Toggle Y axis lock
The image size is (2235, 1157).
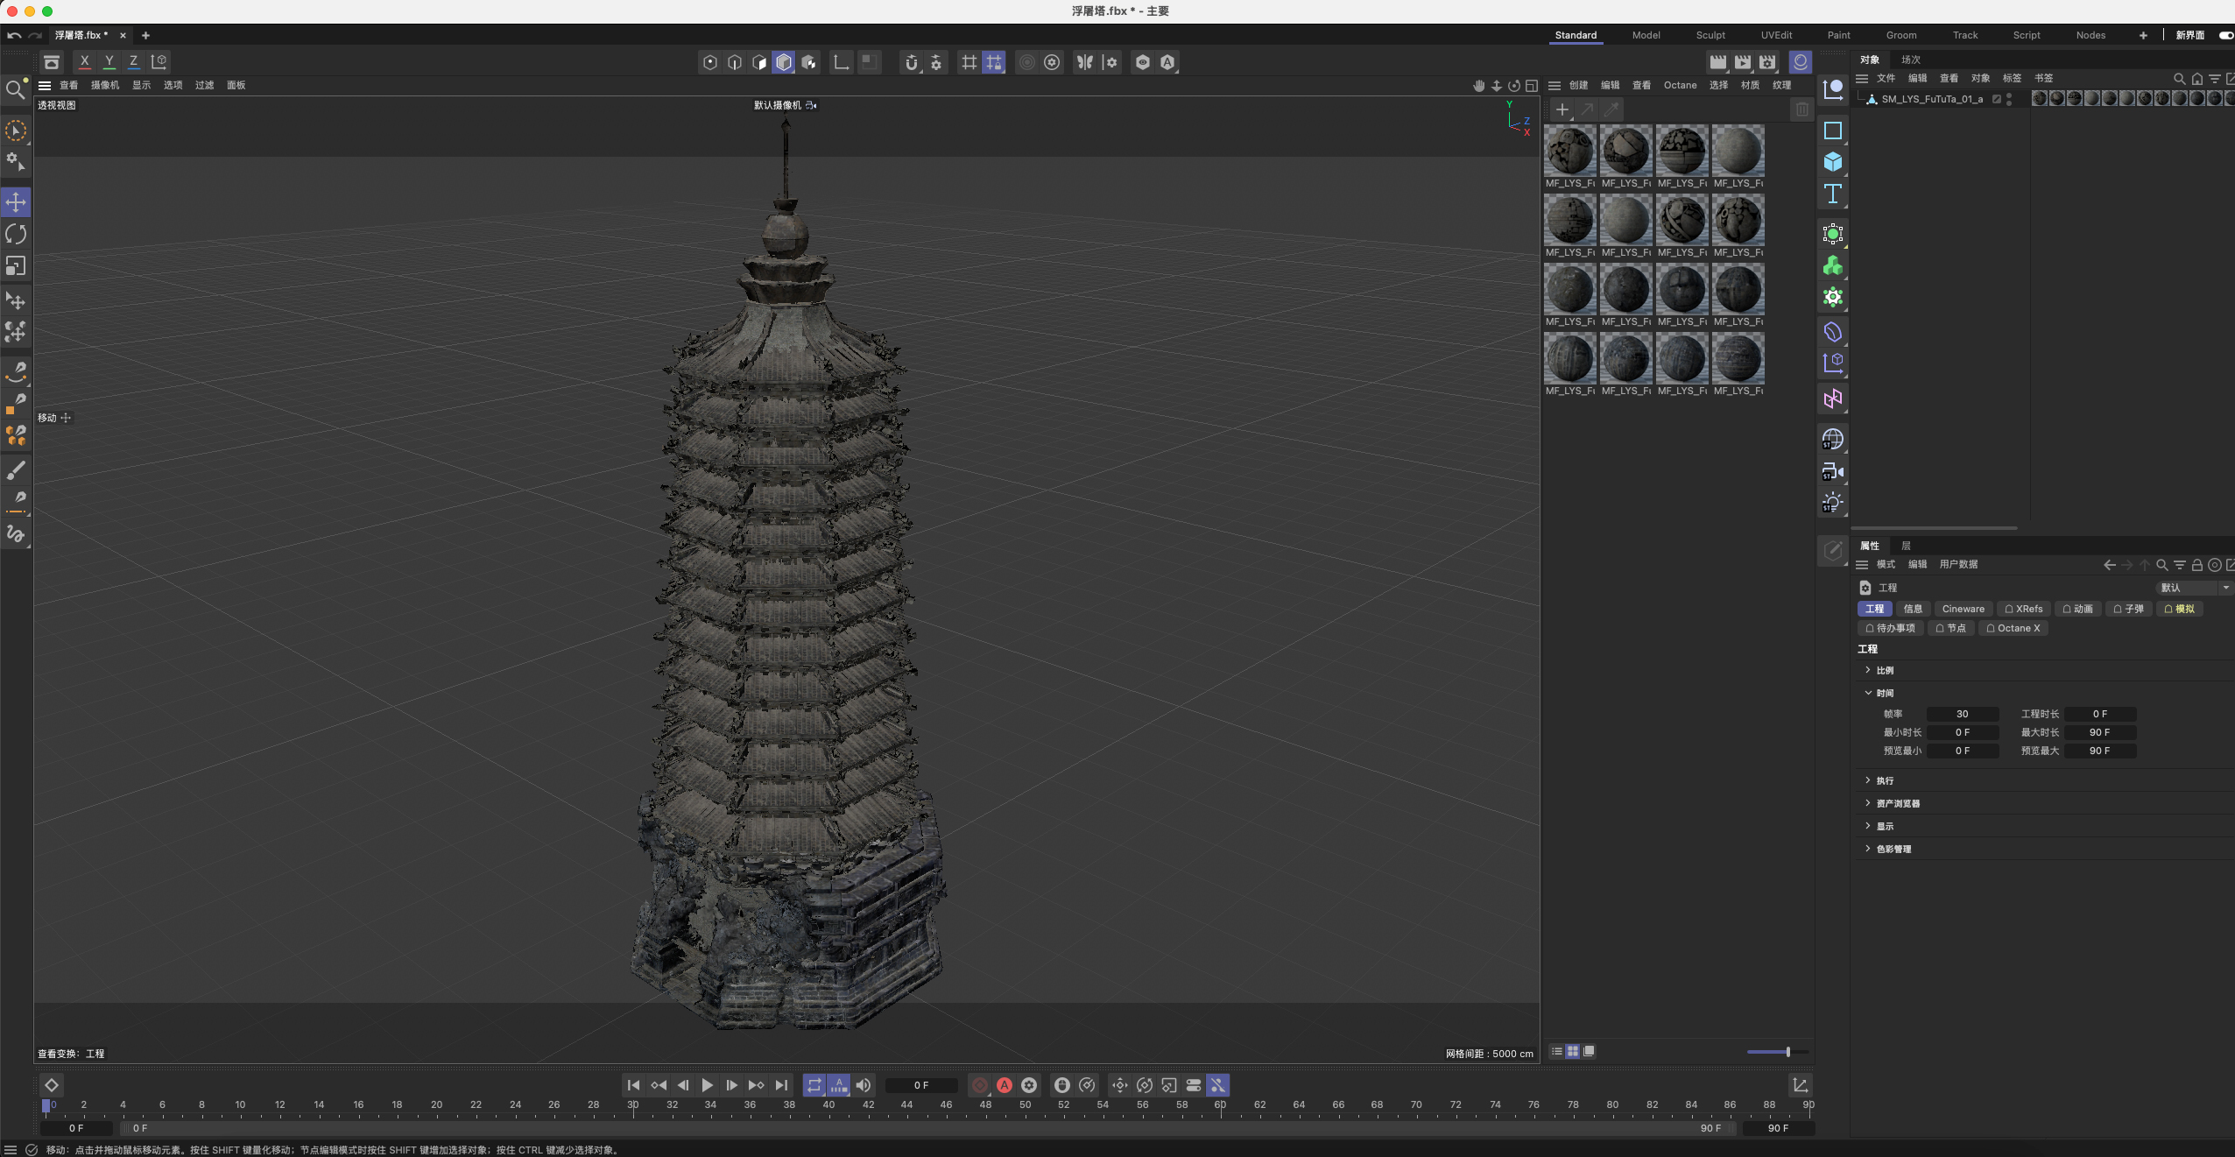[109, 61]
